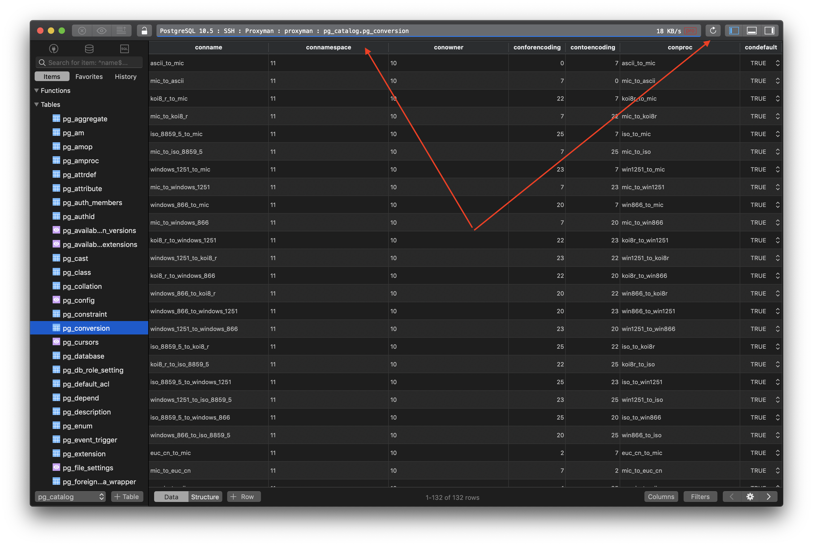Click the connection path bar
Image resolution: width=813 pixels, height=546 pixels.
(429, 31)
